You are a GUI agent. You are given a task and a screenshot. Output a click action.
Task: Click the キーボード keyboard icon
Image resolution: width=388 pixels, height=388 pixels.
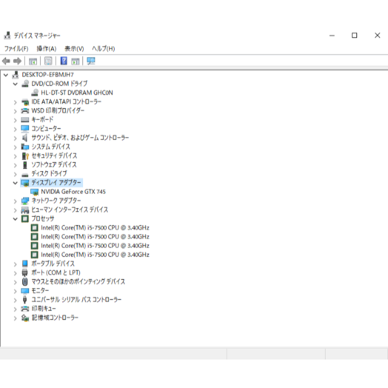(25, 120)
